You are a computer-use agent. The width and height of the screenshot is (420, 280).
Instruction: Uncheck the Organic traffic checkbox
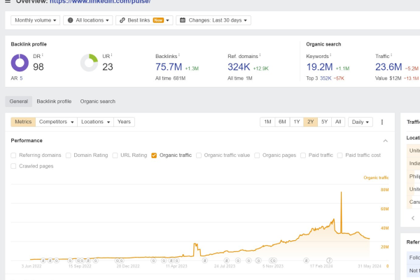click(x=154, y=155)
